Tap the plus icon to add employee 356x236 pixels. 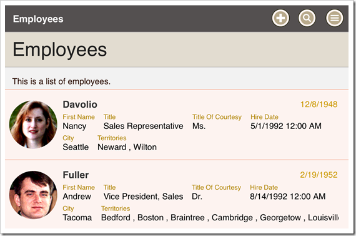point(280,18)
